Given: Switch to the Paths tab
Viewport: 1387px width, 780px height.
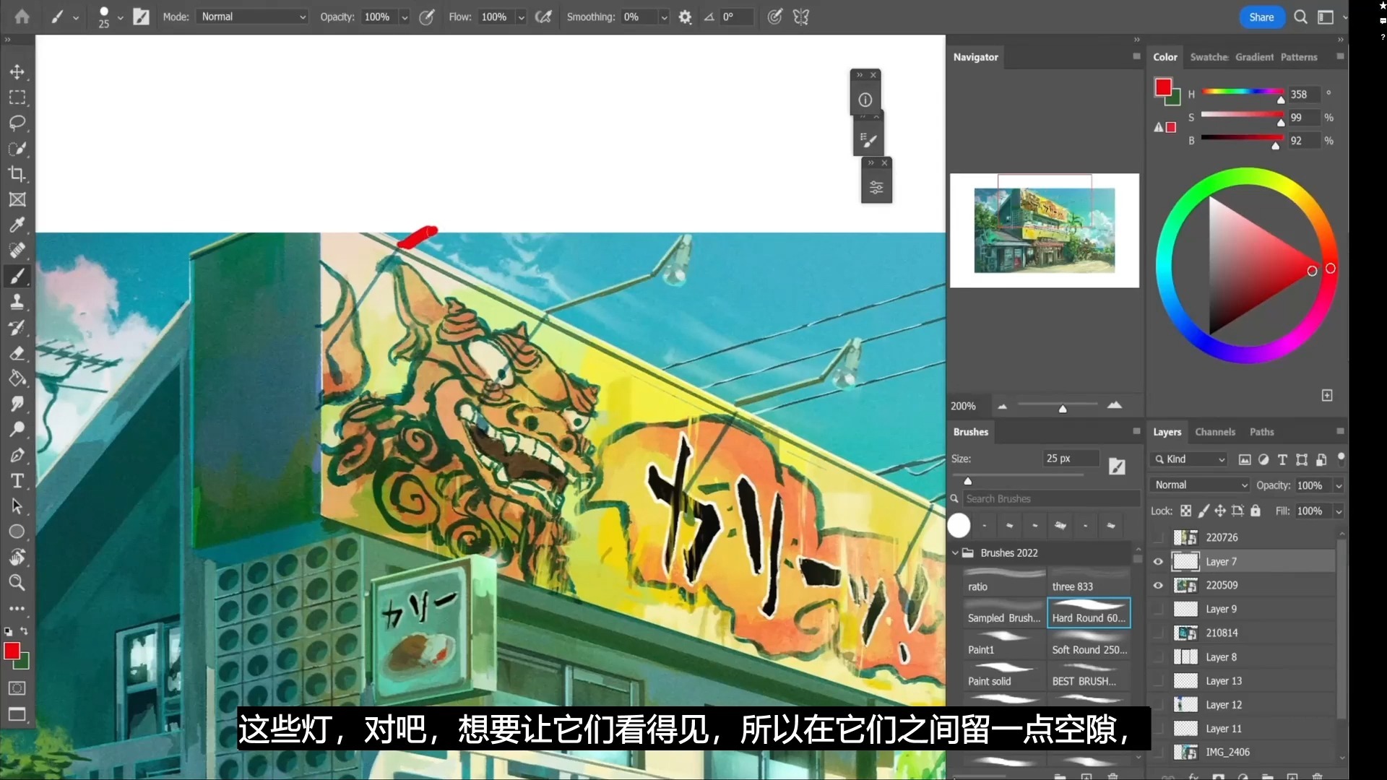Looking at the screenshot, I should (1261, 432).
